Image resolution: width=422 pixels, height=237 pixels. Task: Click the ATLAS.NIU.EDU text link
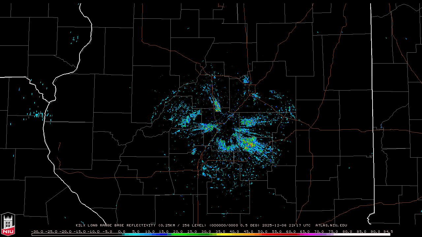pos(331,225)
